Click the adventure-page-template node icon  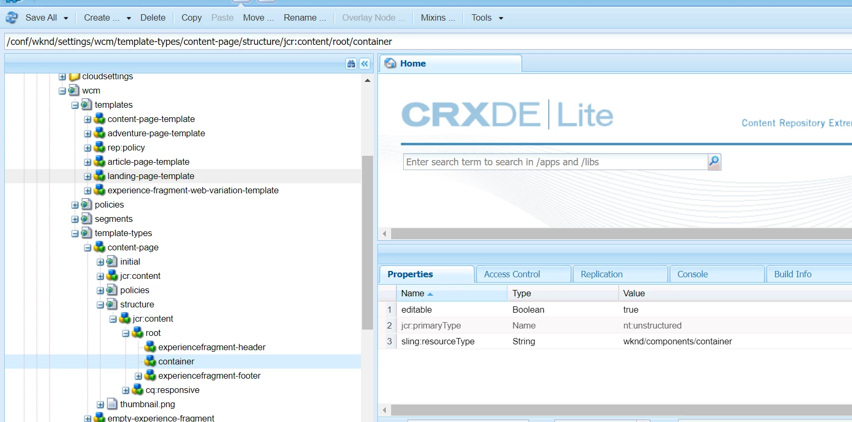[99, 133]
